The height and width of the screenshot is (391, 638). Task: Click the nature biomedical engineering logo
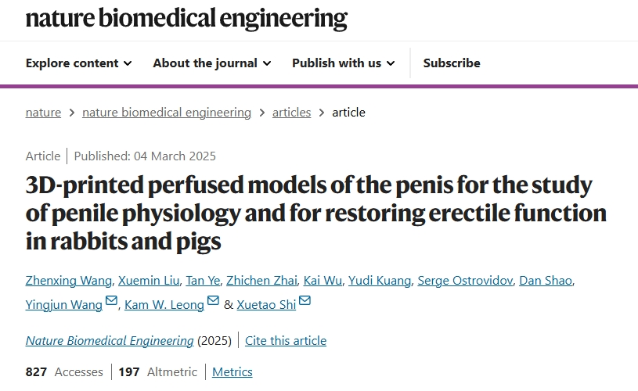pos(186,17)
